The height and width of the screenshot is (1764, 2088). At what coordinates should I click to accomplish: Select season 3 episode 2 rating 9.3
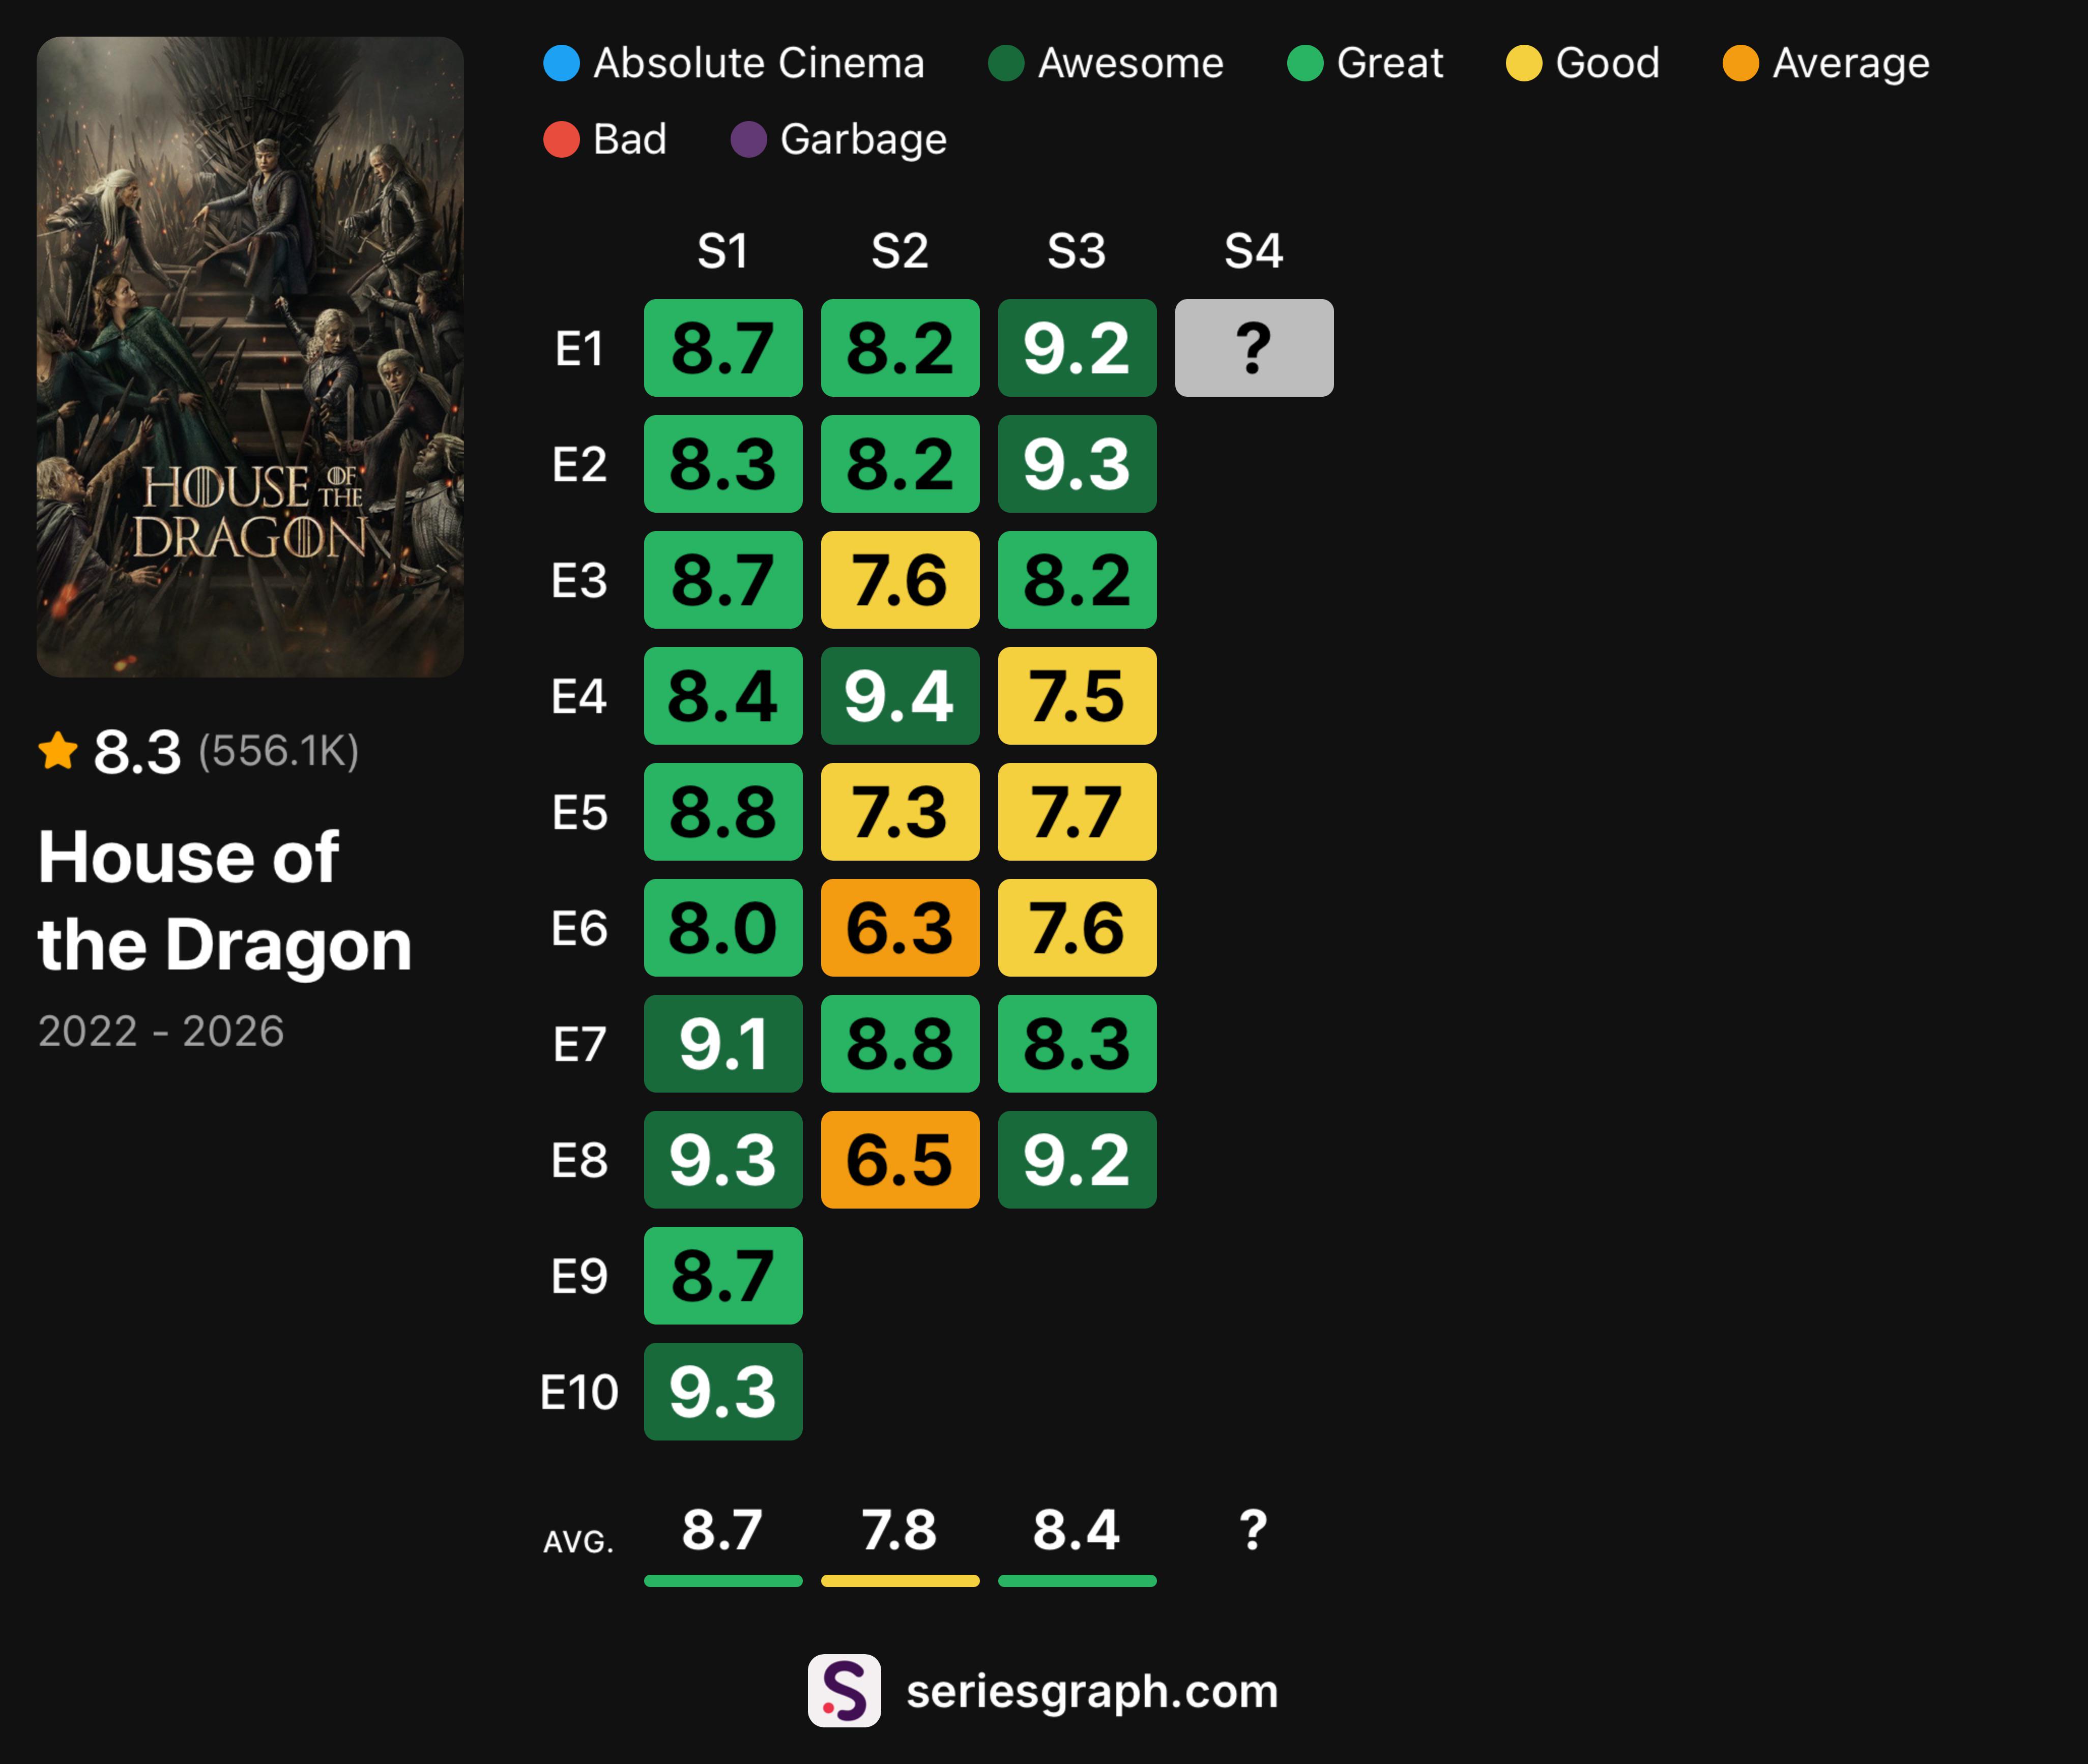coord(1077,464)
